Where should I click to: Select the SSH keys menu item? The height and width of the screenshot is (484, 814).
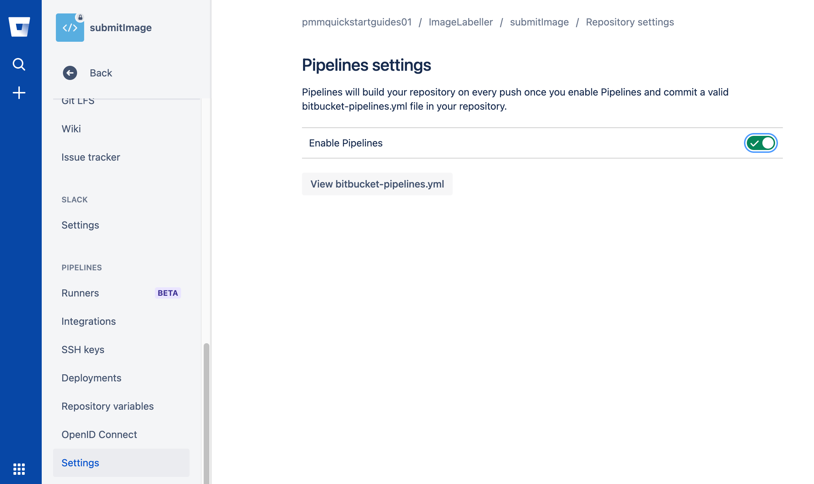[83, 349]
